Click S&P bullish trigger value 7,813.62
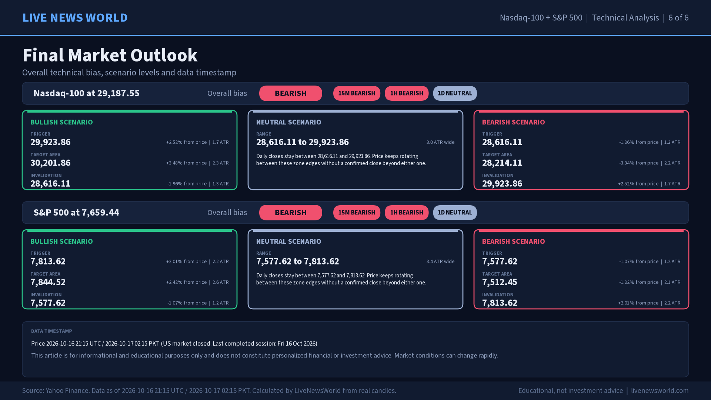Screen dimensions: 711x400 coord(48,261)
